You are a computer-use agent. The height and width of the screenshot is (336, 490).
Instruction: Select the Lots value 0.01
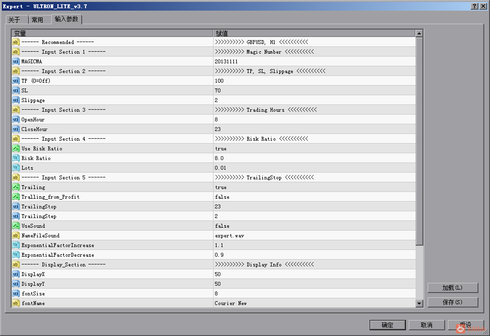coord(220,168)
